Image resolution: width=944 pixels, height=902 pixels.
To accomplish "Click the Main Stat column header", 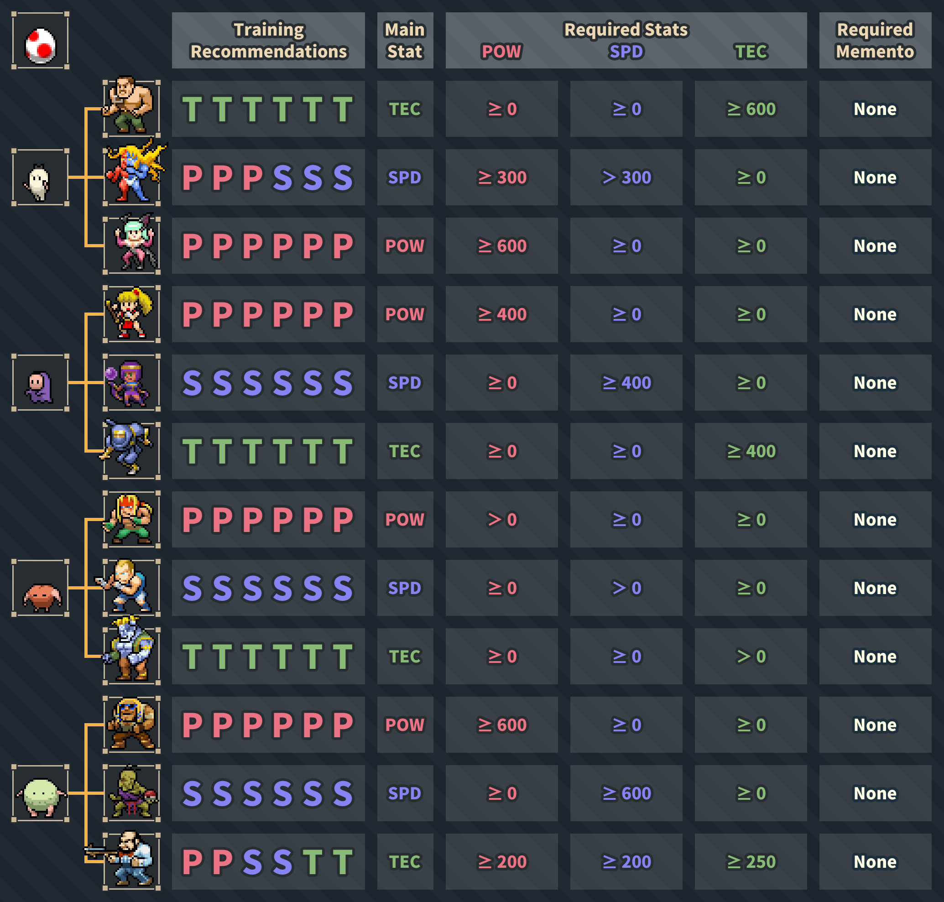I will click(405, 41).
